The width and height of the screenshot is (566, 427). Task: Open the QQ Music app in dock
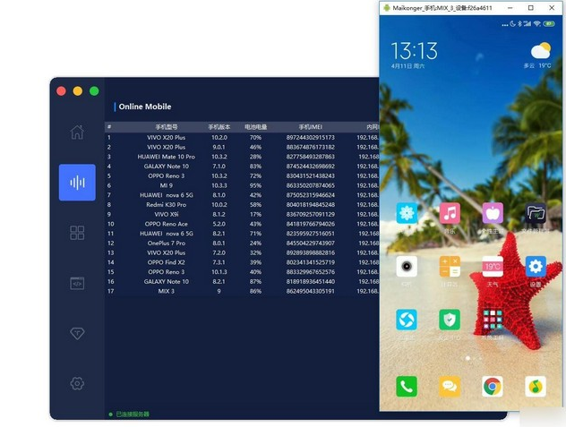click(536, 386)
